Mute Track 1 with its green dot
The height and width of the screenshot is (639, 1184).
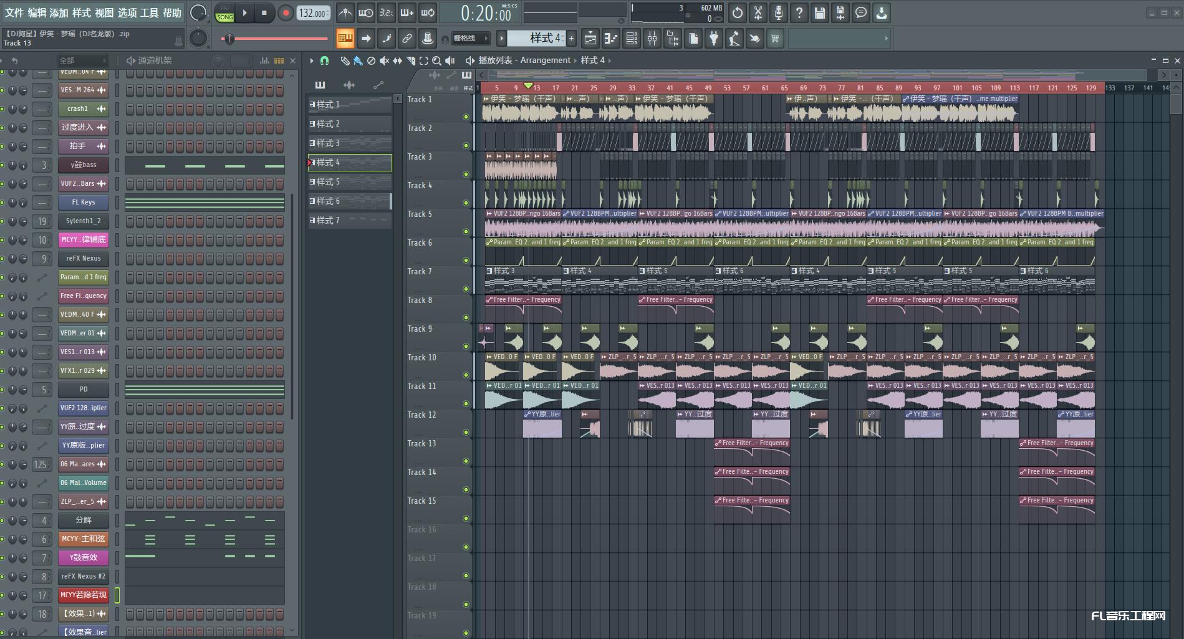(466, 117)
